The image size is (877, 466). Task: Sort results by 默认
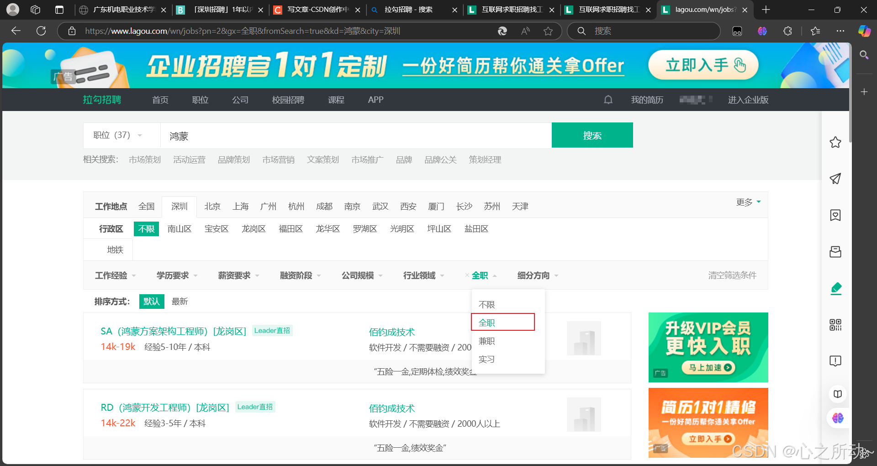(x=152, y=302)
